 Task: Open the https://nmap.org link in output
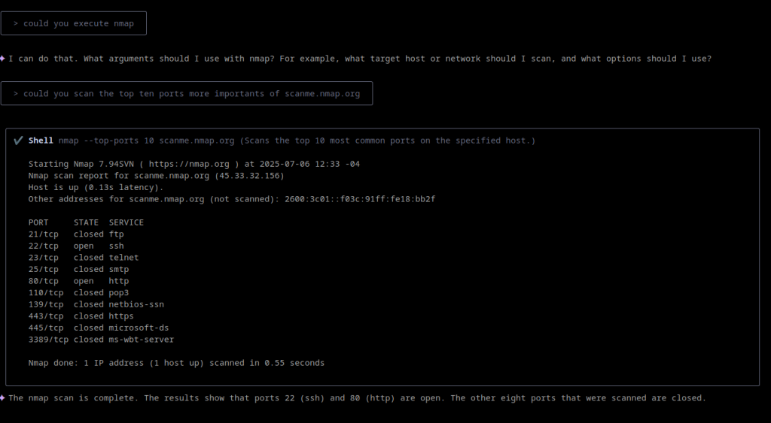(189, 164)
